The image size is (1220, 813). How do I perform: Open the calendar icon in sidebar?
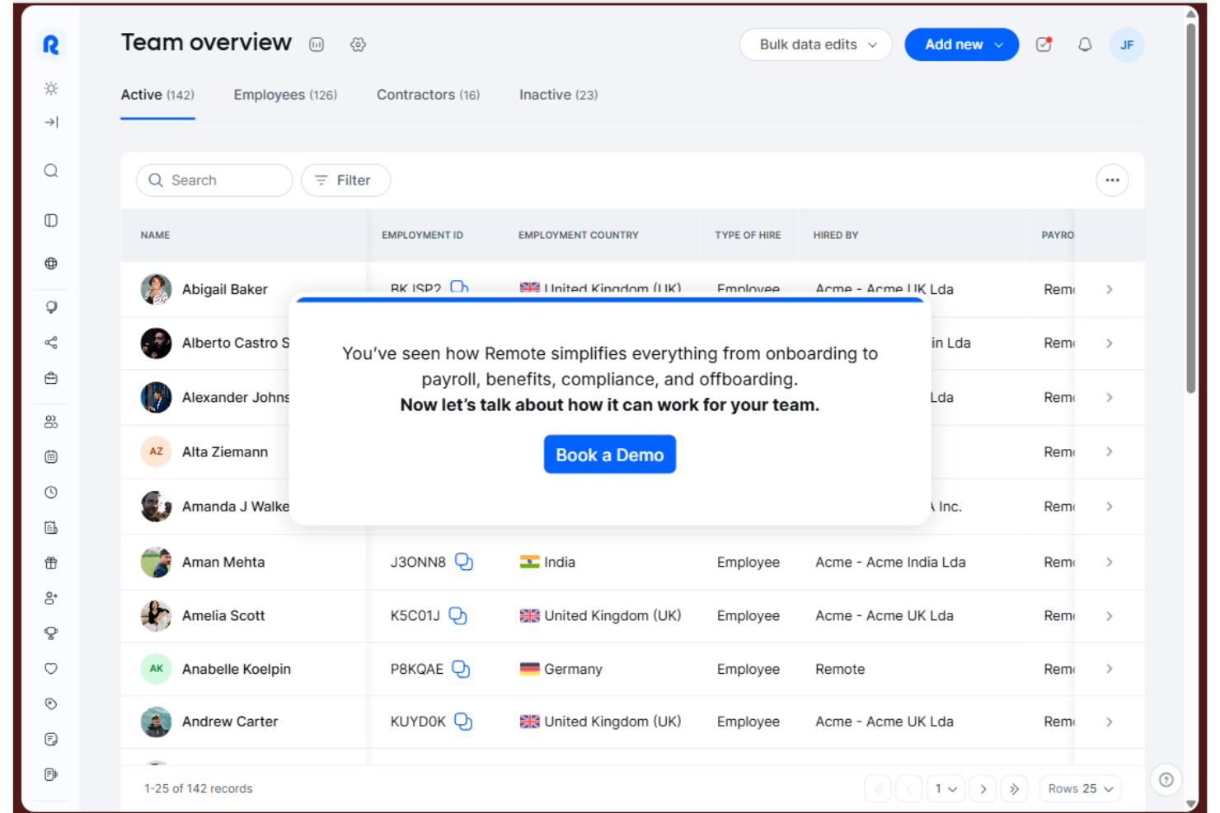(51, 456)
